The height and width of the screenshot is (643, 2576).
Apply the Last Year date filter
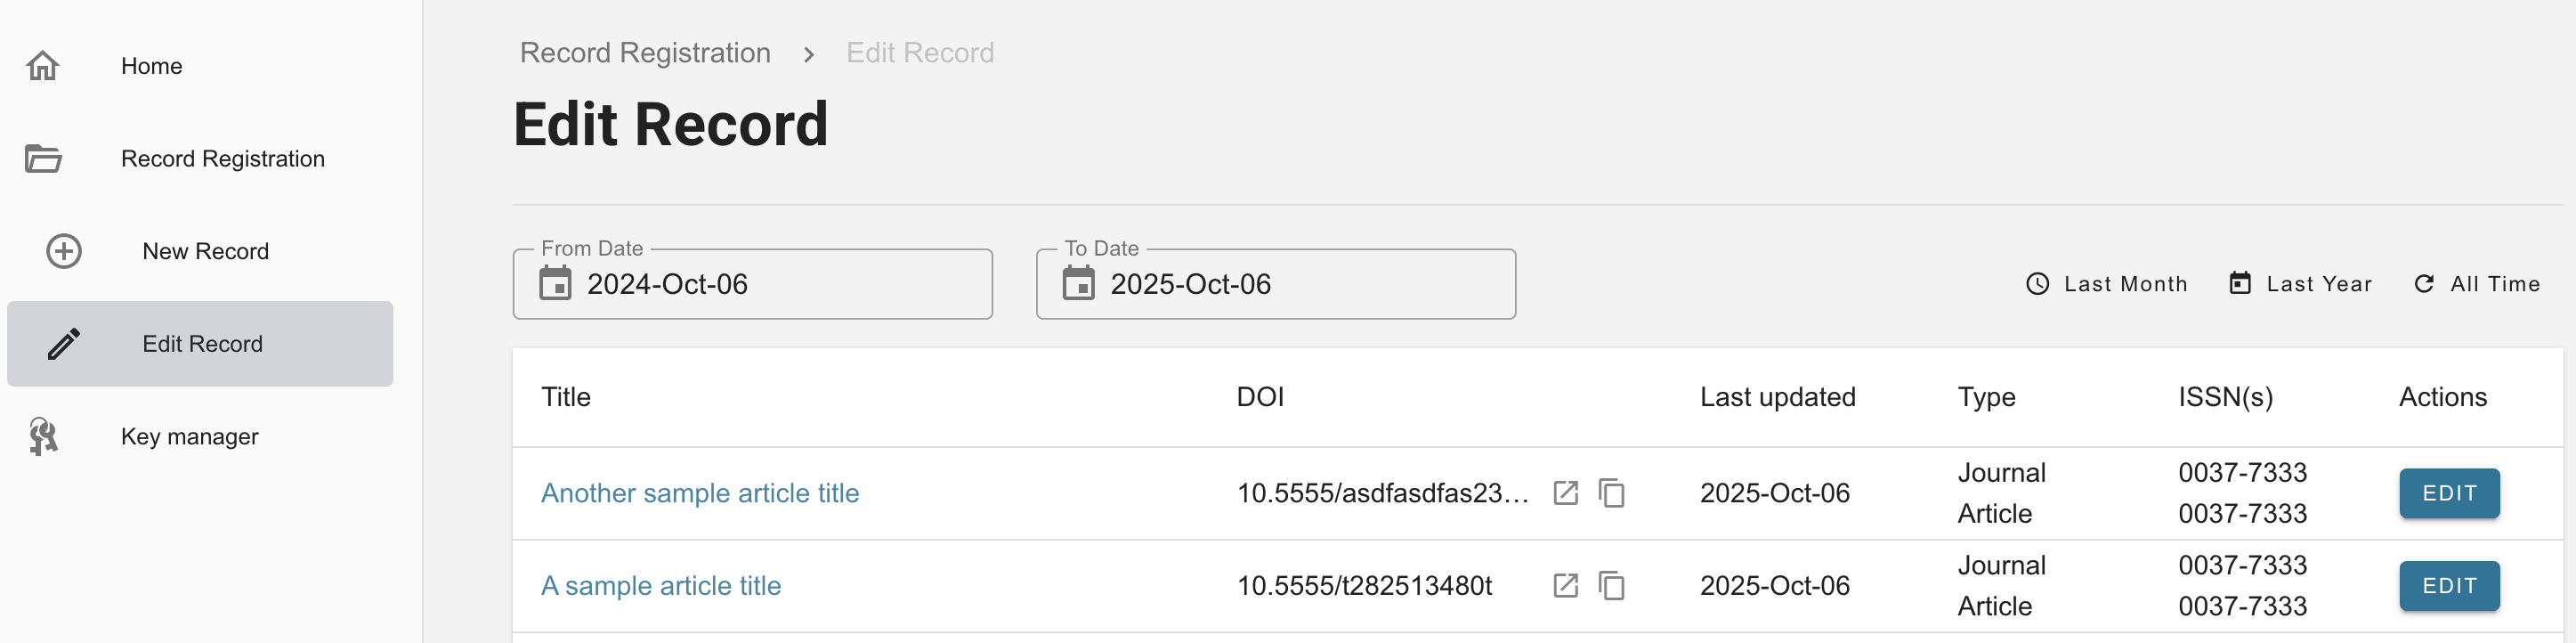[x=2300, y=284]
